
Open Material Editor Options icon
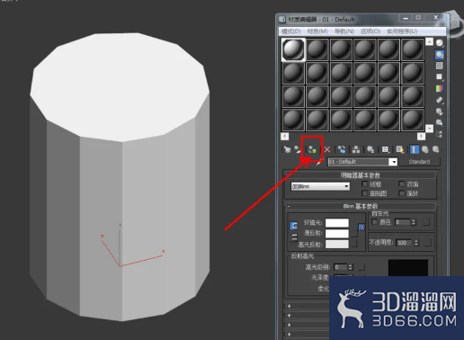click(440, 112)
